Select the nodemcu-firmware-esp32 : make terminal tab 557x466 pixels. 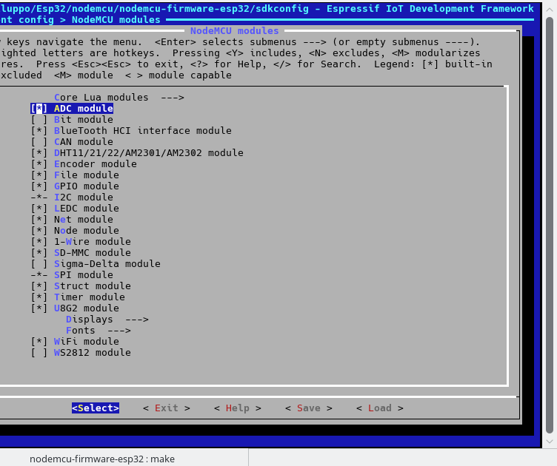(x=102, y=459)
